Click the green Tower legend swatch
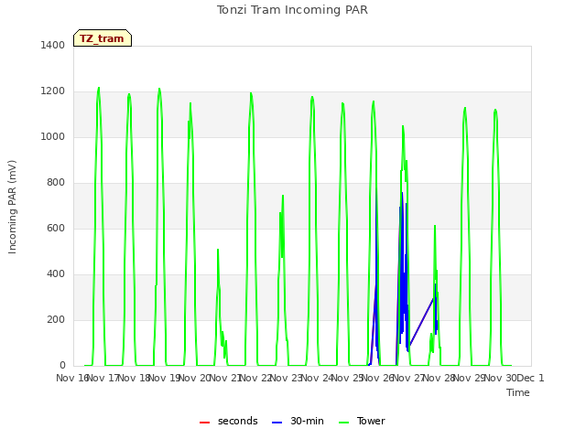 (x=343, y=423)
